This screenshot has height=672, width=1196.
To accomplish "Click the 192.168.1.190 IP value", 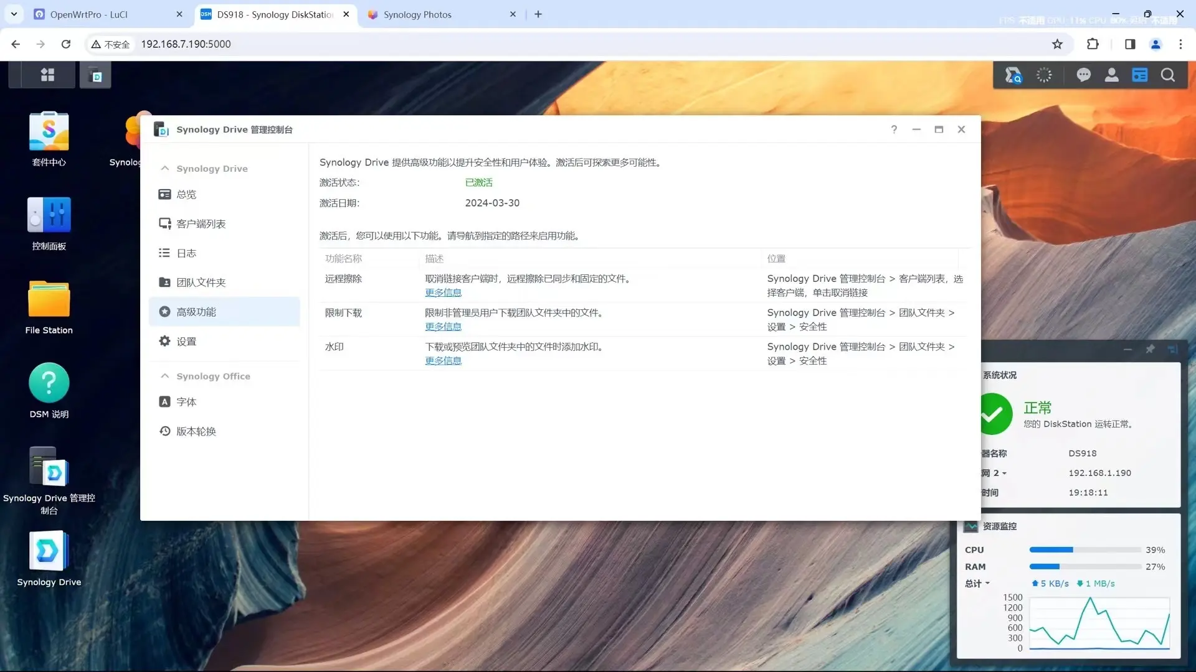I will pyautogui.click(x=1099, y=474).
